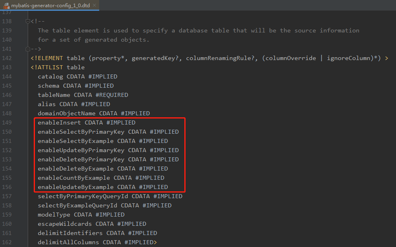Click the text '<!ELEMENT' on line 142
The width and height of the screenshot is (396, 247).
pyautogui.click(x=47, y=58)
